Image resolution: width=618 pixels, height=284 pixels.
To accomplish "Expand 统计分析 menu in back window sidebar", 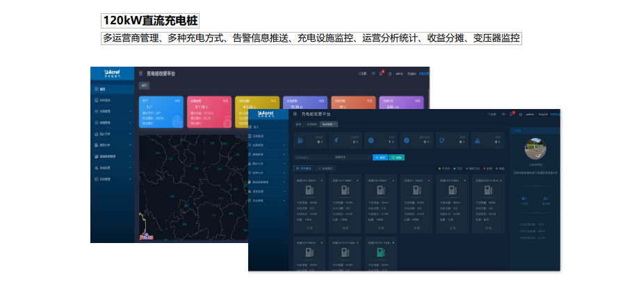I will (x=112, y=134).
